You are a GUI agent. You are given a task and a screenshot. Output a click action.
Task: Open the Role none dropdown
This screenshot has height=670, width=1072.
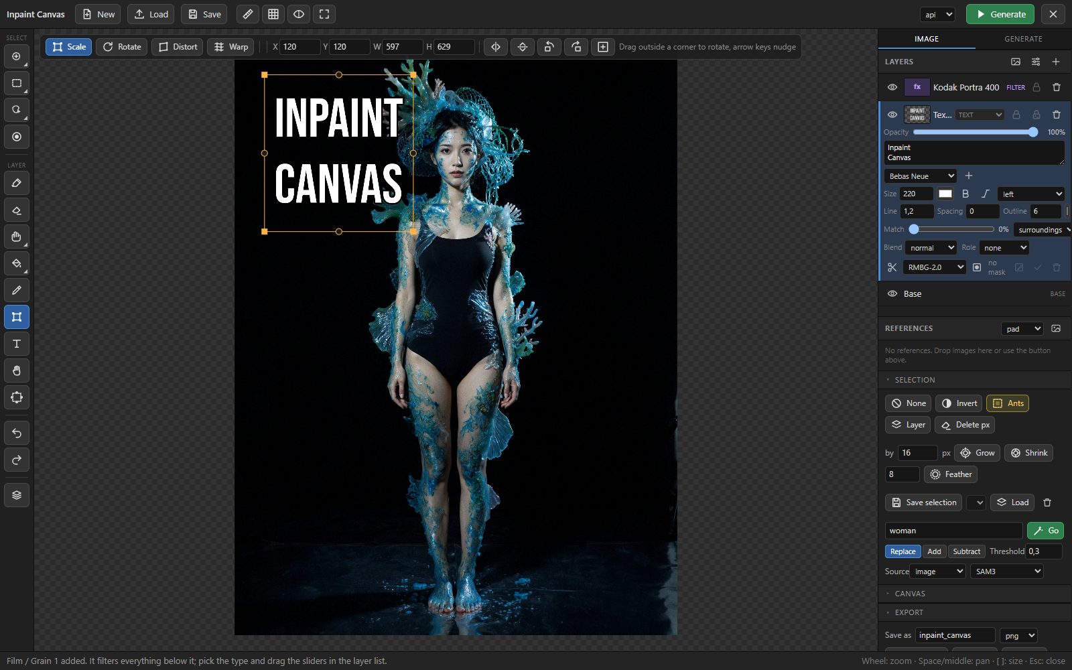coord(1004,247)
